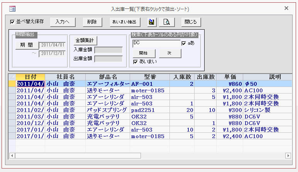
Task: Click the 出庫数 column header
Action: point(205,77)
